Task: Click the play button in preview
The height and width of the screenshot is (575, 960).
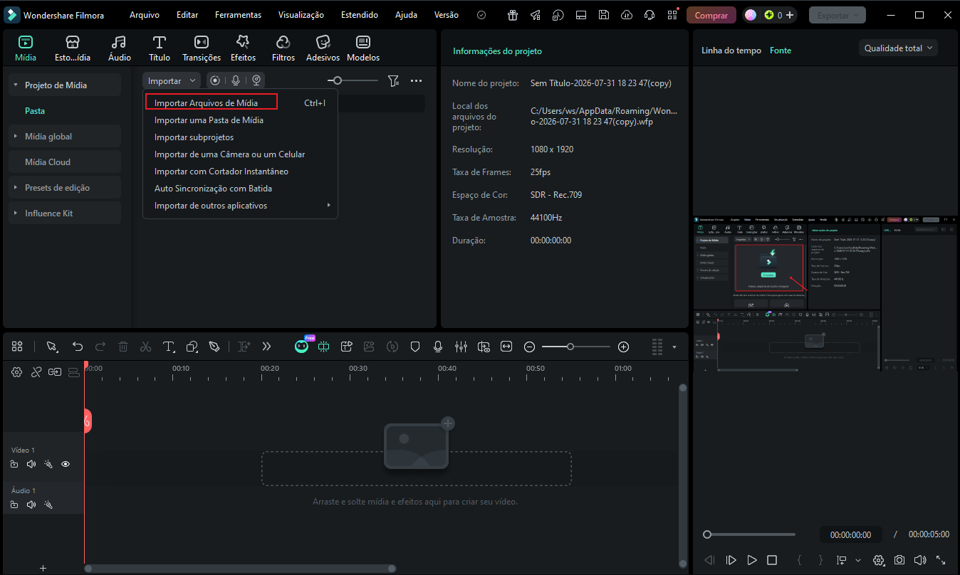Action: (751, 560)
